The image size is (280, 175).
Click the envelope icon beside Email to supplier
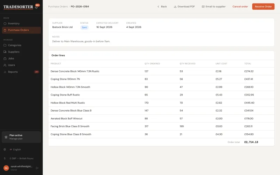click(203, 7)
